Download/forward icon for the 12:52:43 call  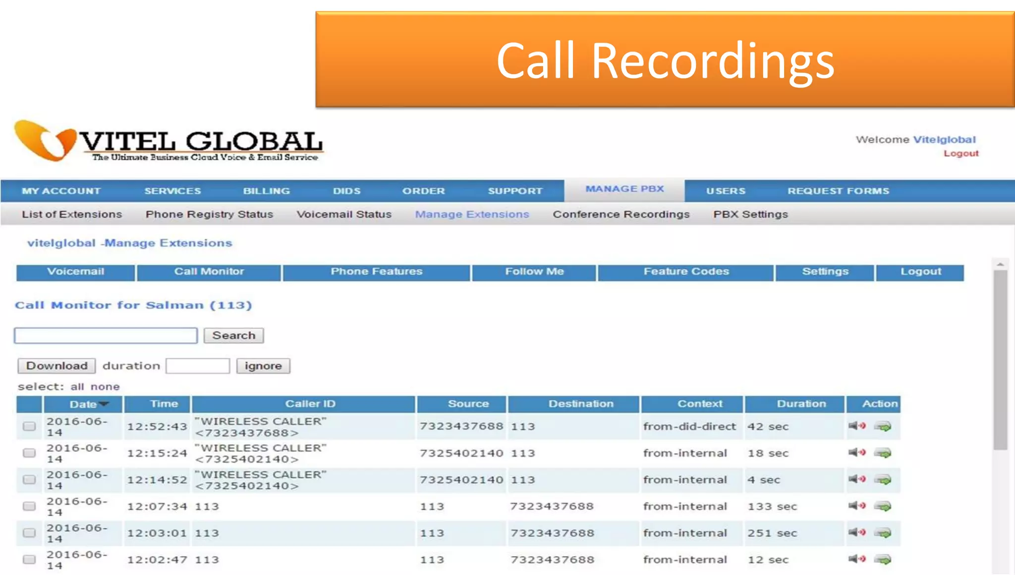click(x=883, y=426)
